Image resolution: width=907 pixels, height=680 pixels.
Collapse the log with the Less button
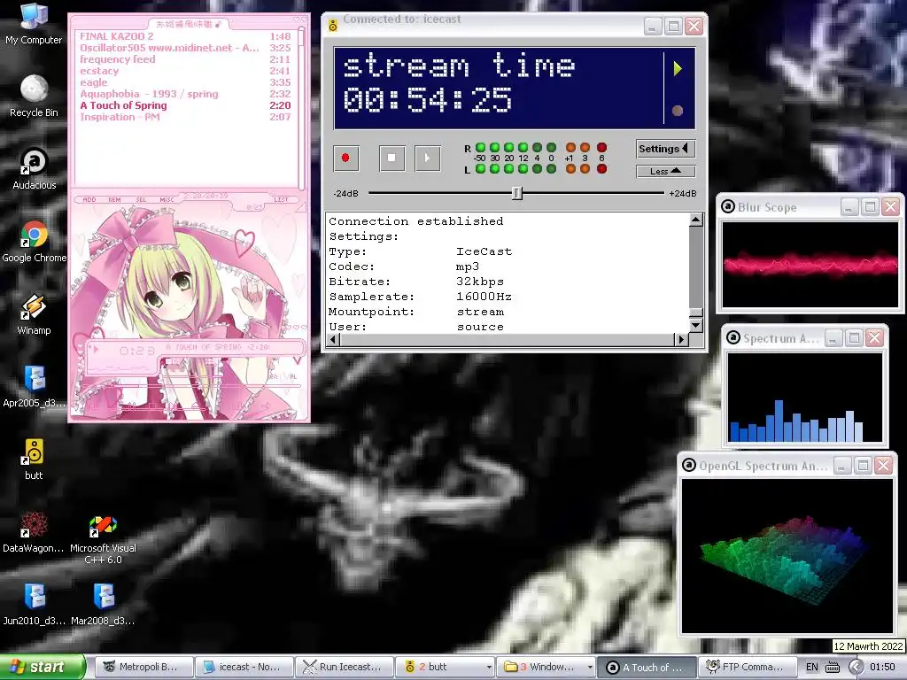(x=665, y=171)
